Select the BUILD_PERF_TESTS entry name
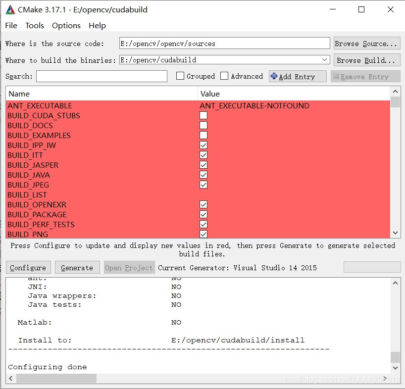Image resolution: width=405 pixels, height=389 pixels. (x=41, y=224)
